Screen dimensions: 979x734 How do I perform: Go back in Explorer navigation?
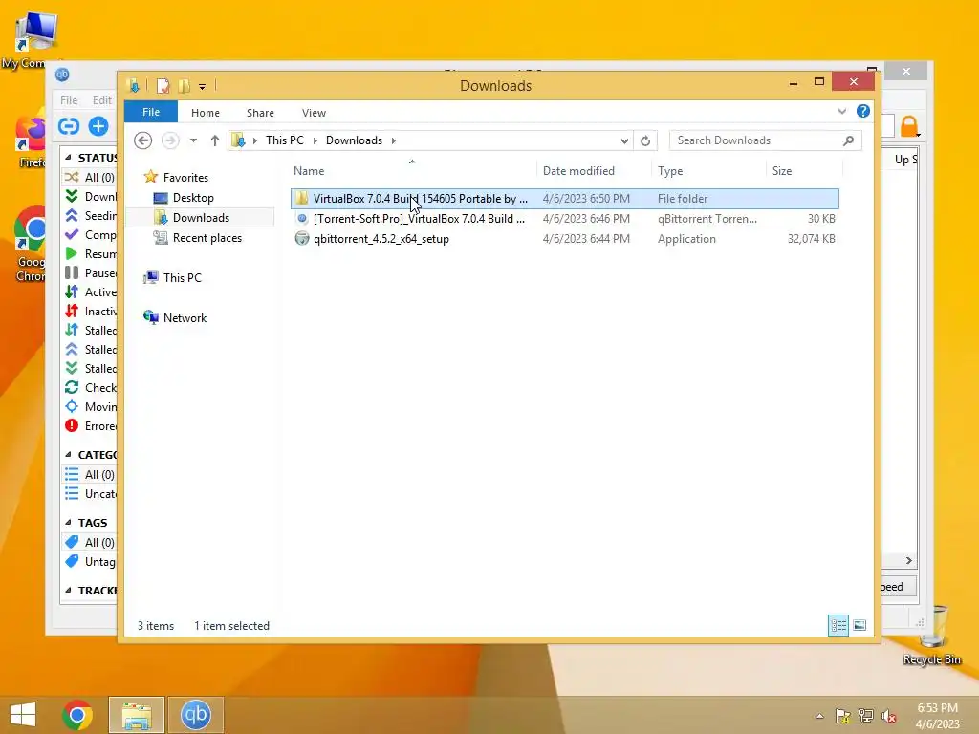point(143,140)
